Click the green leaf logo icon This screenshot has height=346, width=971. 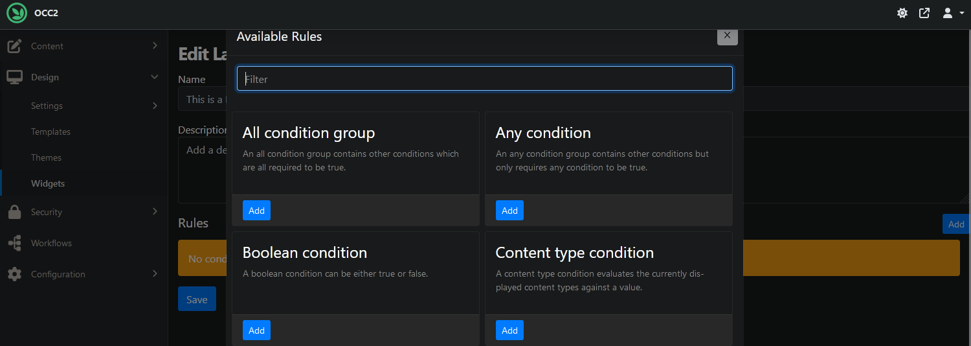(x=17, y=13)
